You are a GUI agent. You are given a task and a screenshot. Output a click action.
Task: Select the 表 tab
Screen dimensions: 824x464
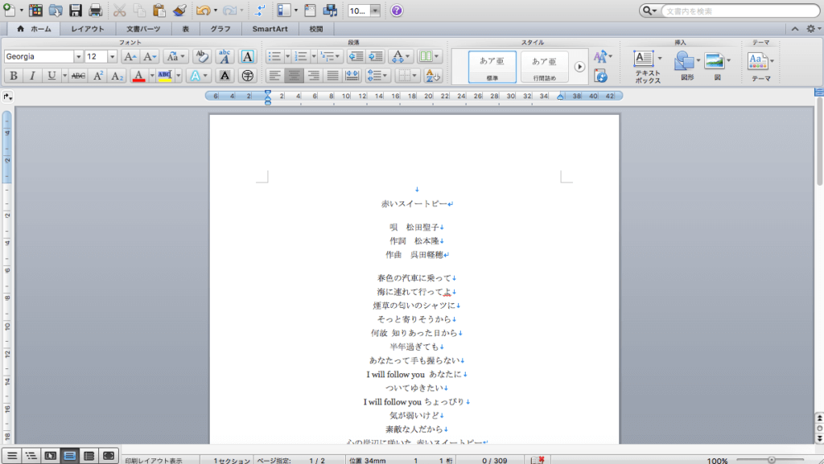pos(186,29)
